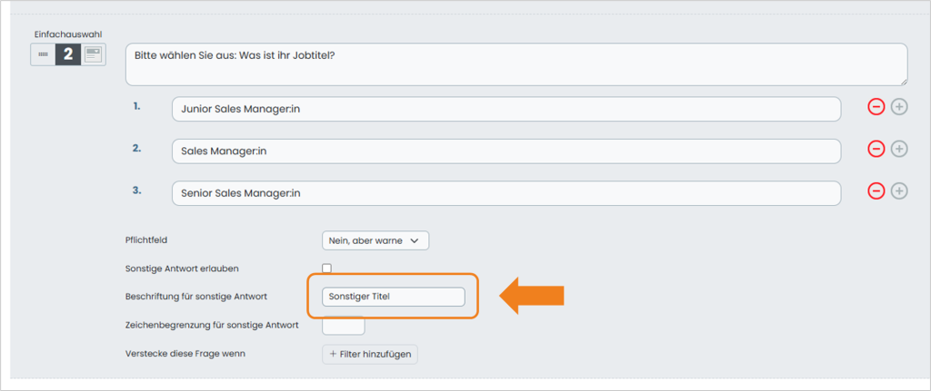This screenshot has height=391, width=931.
Task: Click the Zeichenbegrenzung für sonstige Antwort field
Action: (x=343, y=326)
